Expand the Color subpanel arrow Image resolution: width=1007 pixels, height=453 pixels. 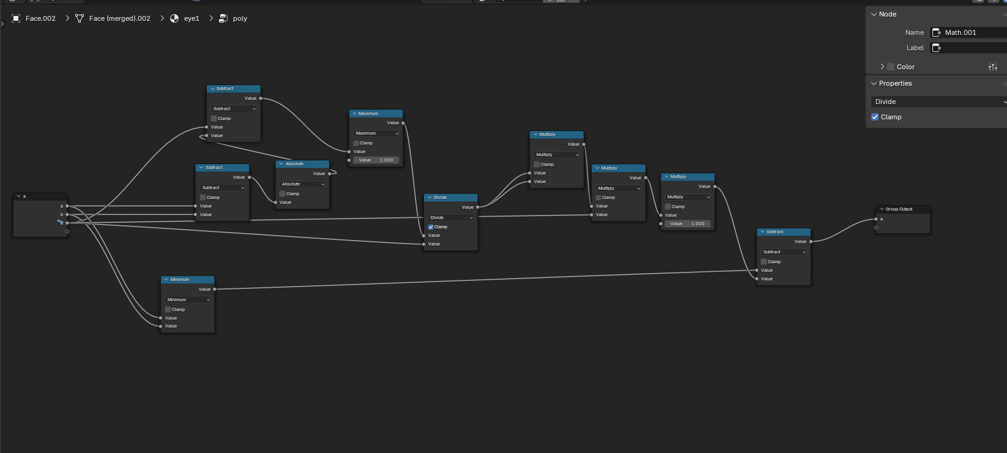[882, 67]
